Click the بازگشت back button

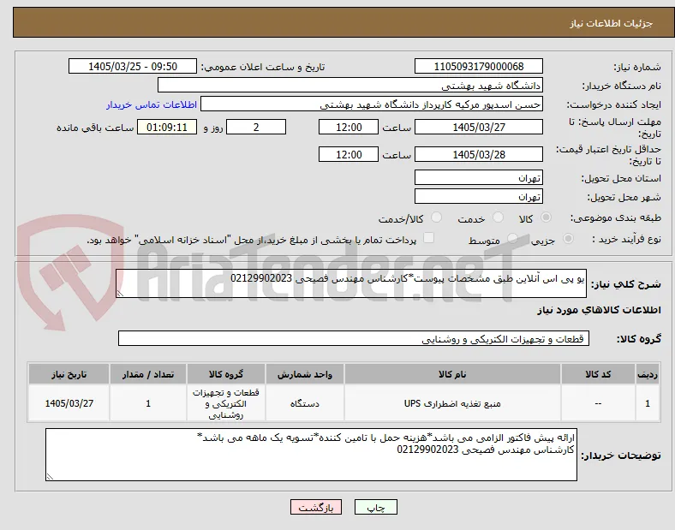(316, 507)
